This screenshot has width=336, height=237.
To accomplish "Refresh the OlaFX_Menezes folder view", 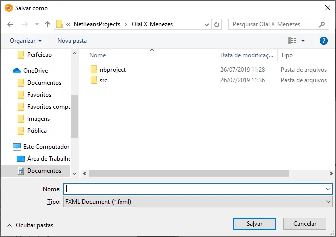I will (217, 24).
